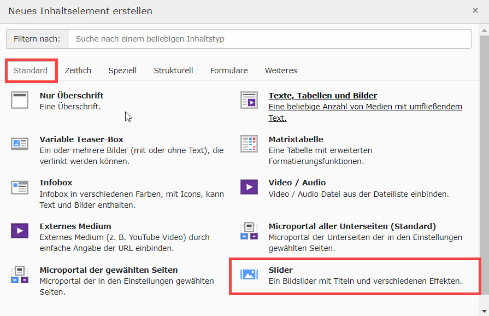Click the Texte, Tabellen und Bilder link
This screenshot has width=489, height=316.
322,96
